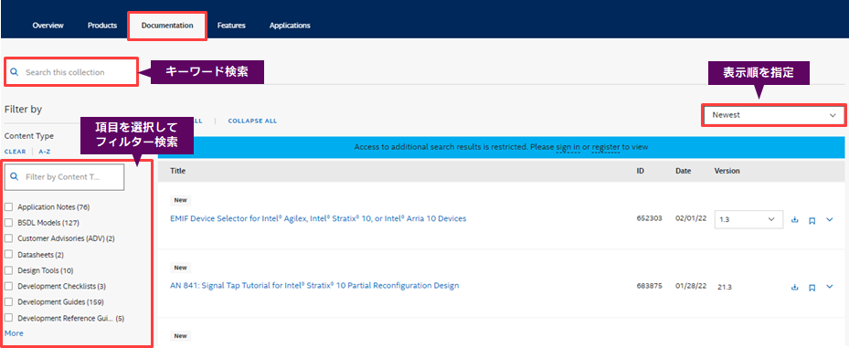The height and width of the screenshot is (348, 849).
Task: Click the search icon in Search this collection
Action: point(15,72)
